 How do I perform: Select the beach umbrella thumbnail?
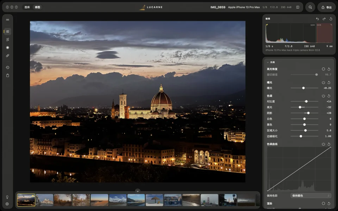pos(154,200)
